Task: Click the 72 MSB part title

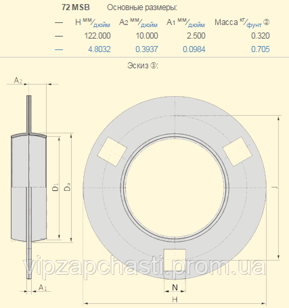Action: tap(76, 7)
